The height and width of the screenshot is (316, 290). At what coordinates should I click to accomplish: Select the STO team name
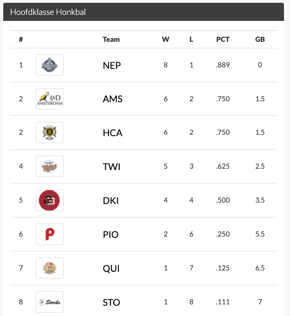pos(111,303)
